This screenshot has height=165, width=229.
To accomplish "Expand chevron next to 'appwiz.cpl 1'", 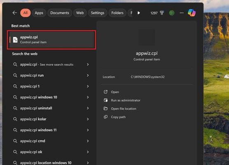I will pyautogui.click(x=88, y=86).
